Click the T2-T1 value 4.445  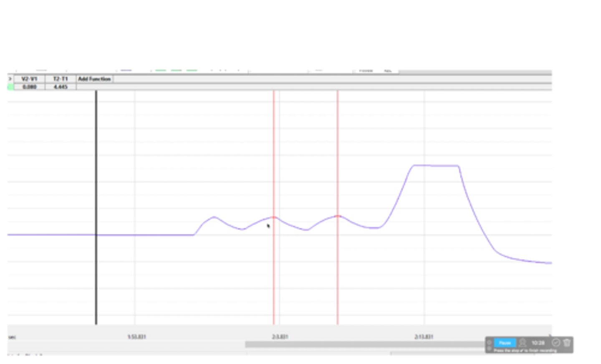tap(61, 87)
